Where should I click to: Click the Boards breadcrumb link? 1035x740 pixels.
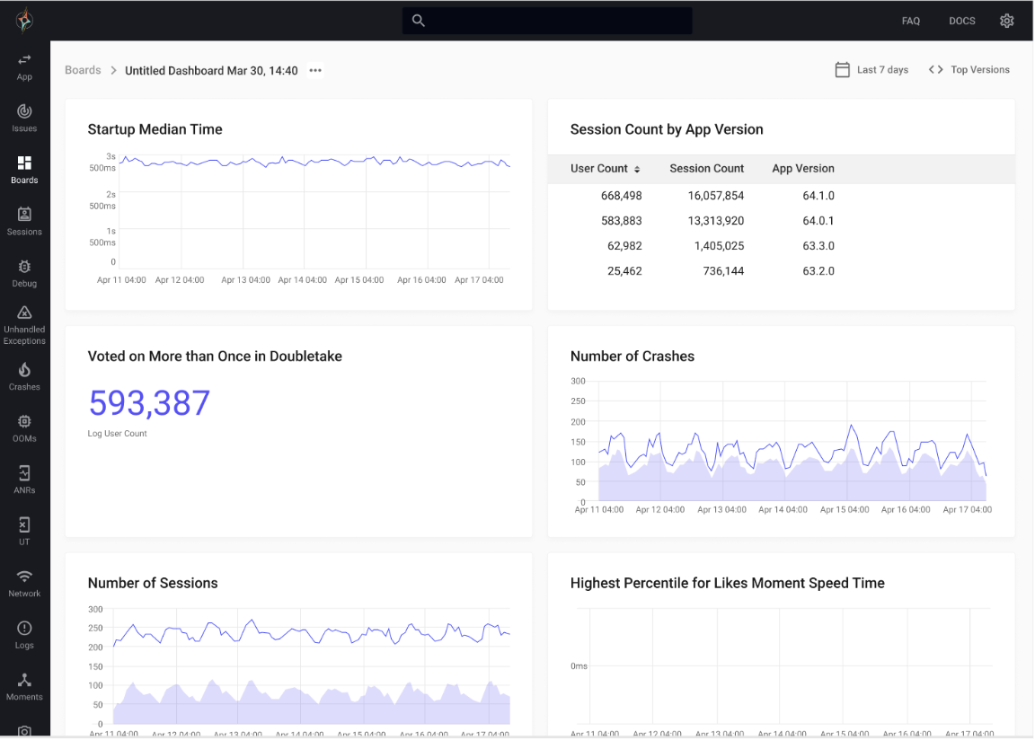coord(83,70)
